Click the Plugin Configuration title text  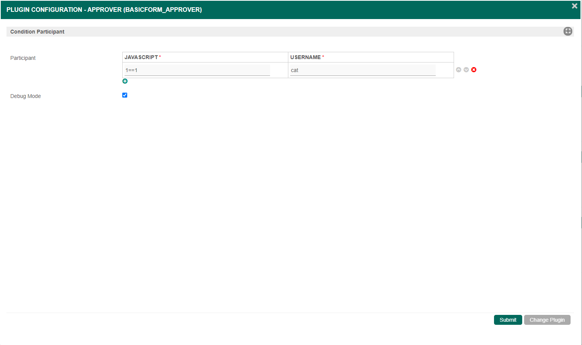[104, 10]
